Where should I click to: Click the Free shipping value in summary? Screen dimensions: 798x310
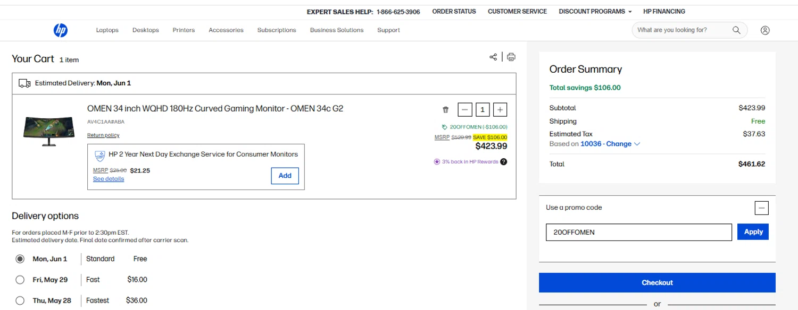758,121
